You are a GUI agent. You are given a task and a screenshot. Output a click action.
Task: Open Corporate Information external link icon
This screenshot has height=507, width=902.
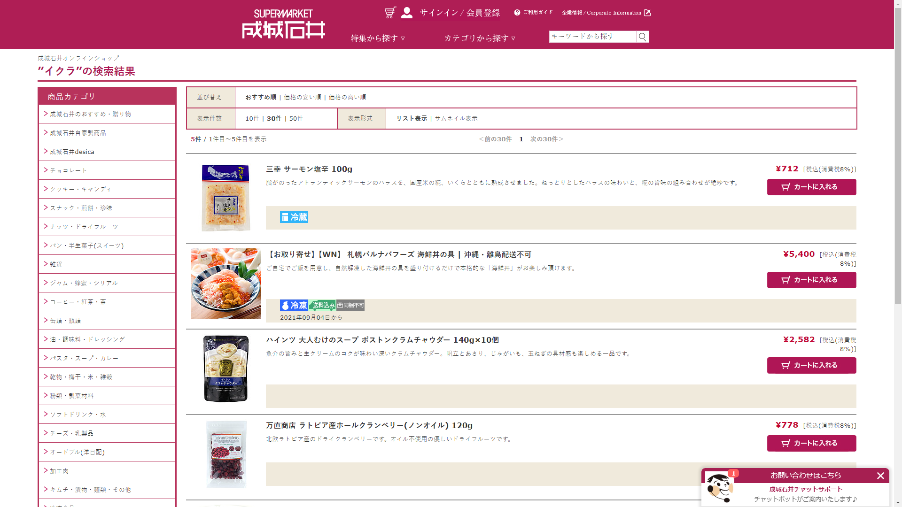pyautogui.click(x=647, y=13)
